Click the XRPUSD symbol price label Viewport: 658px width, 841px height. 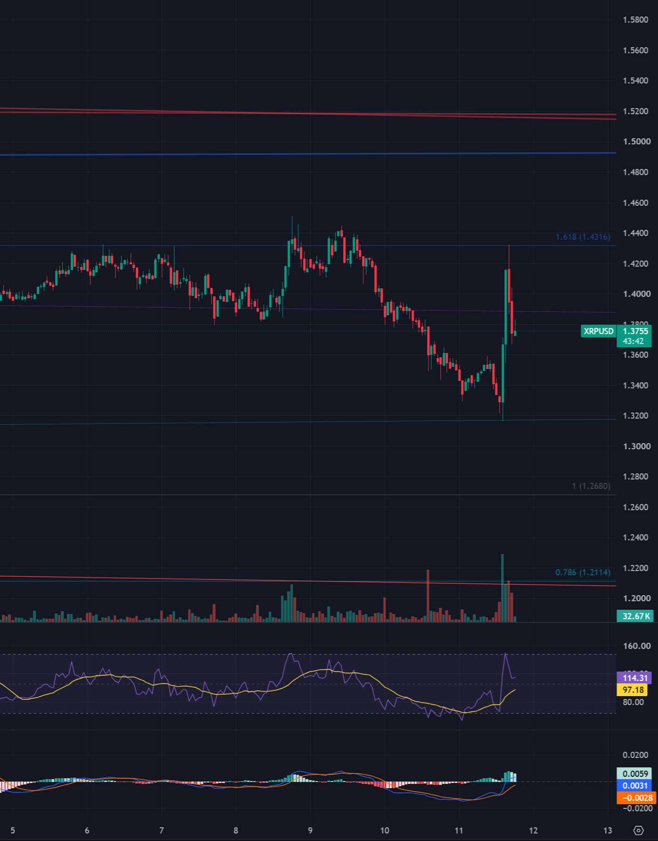pyautogui.click(x=599, y=331)
